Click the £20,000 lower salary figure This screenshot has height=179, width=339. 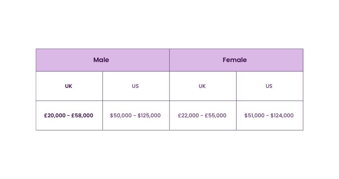(x=55, y=116)
